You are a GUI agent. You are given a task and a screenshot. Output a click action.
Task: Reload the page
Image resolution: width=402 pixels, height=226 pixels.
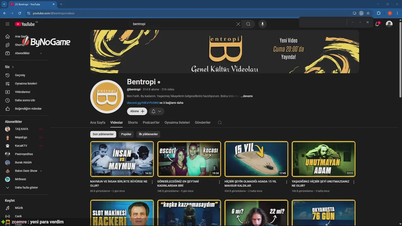coord(19,13)
